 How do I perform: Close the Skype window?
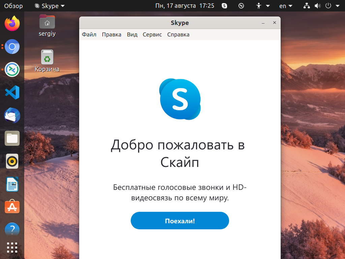pos(274,23)
